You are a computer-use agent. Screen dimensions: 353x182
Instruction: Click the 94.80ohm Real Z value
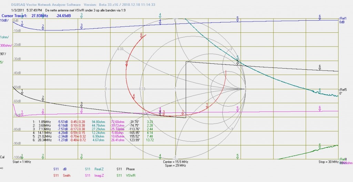98,122
